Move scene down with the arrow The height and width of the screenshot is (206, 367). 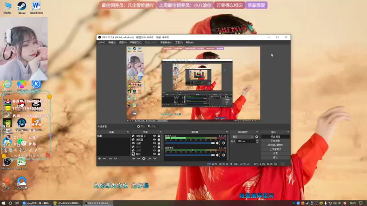116,158
